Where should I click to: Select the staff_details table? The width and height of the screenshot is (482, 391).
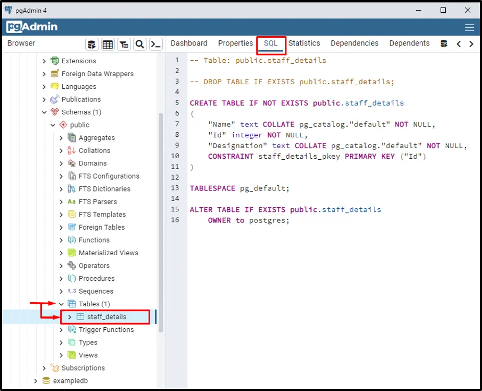pyautogui.click(x=106, y=317)
